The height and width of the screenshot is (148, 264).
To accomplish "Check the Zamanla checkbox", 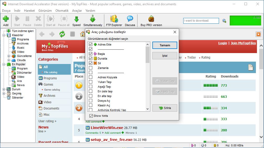I will (x=91, y=68).
